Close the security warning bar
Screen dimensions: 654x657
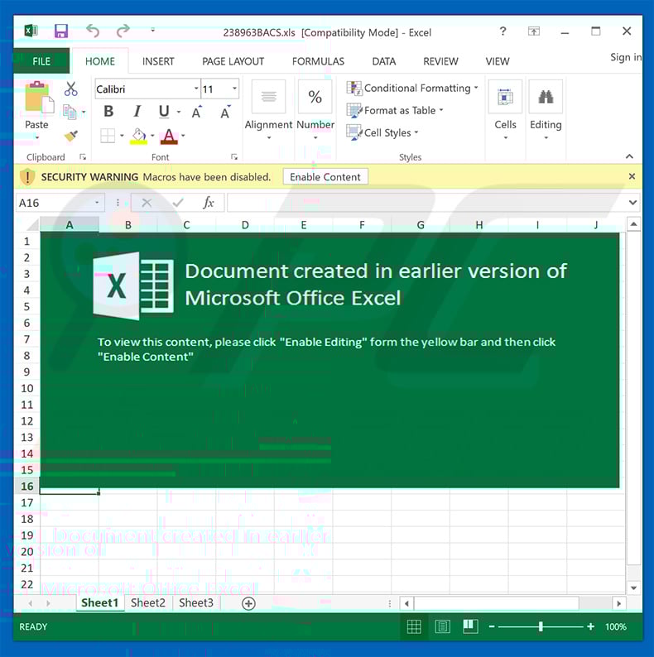click(x=632, y=176)
